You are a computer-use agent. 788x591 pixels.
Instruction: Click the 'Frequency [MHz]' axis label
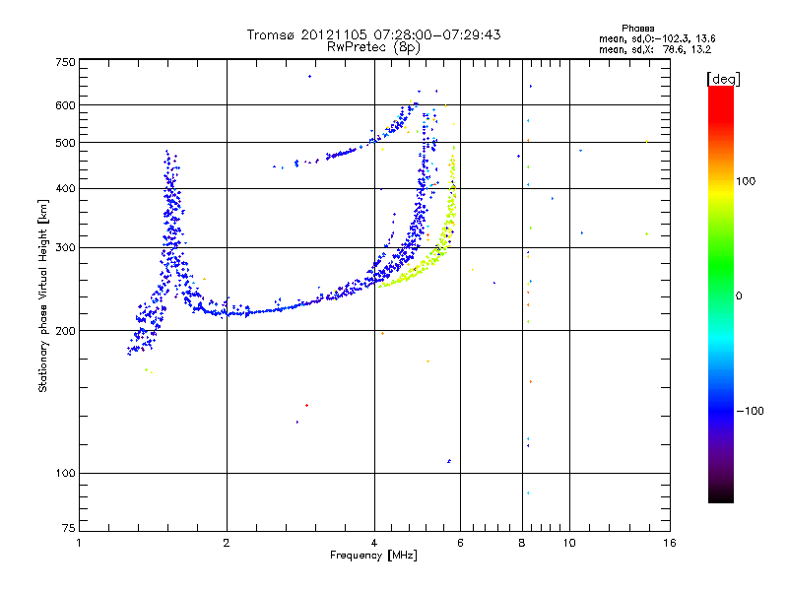pos(373,556)
